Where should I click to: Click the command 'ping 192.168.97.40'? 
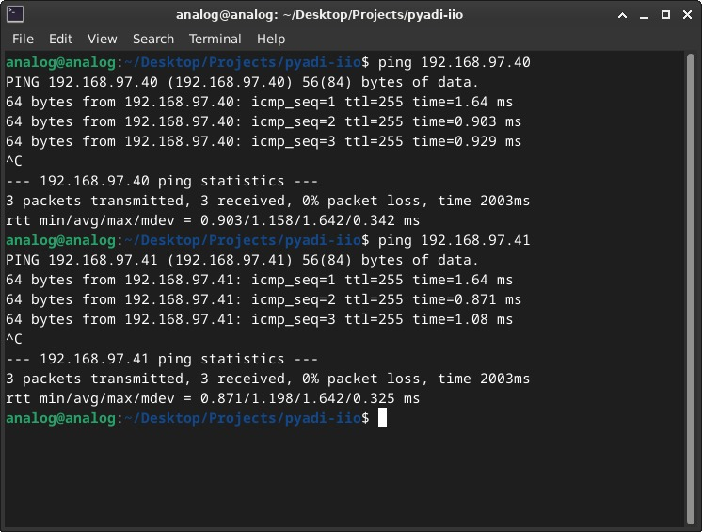(454, 62)
